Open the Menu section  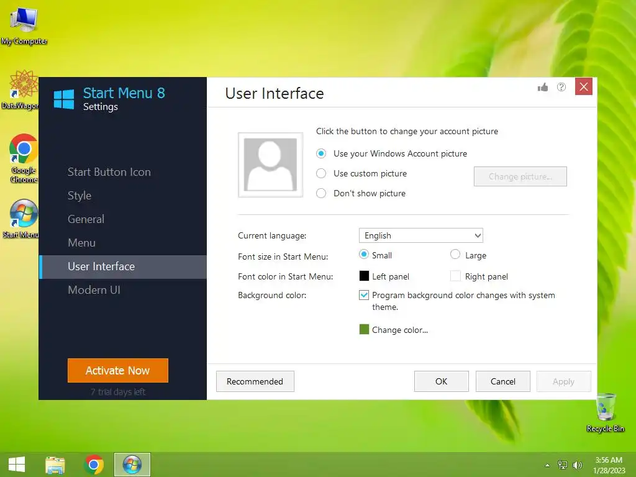click(x=81, y=243)
